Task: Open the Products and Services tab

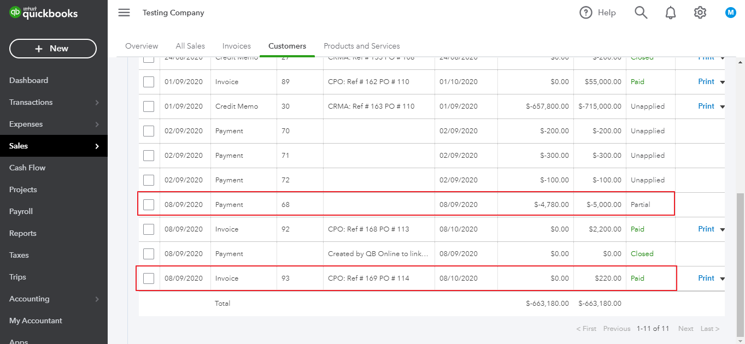Action: pos(361,46)
